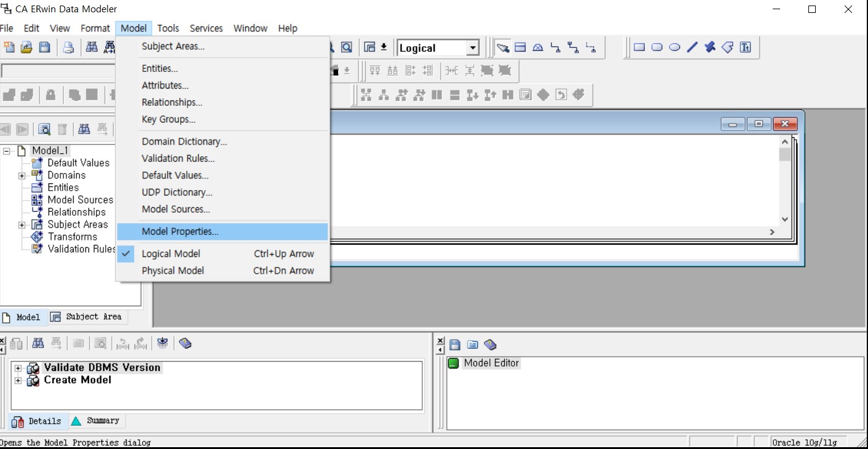Open the Format menu
The width and height of the screenshot is (868, 449).
point(95,28)
